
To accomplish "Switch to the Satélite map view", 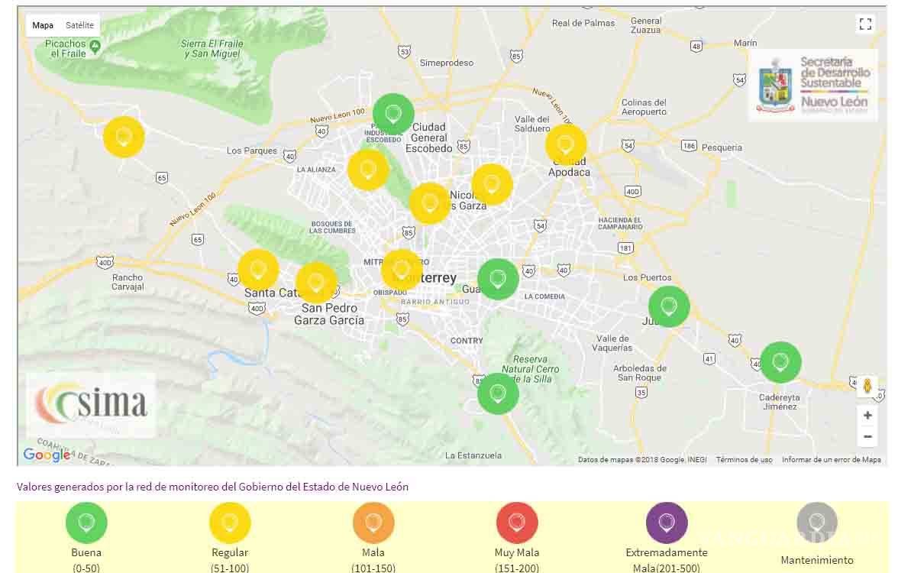I will (x=79, y=24).
